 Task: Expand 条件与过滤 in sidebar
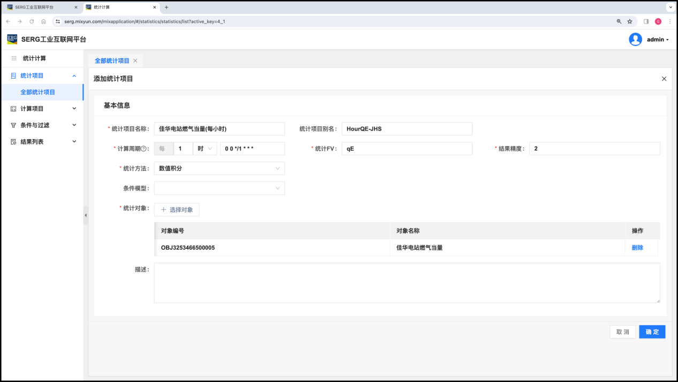(x=42, y=125)
